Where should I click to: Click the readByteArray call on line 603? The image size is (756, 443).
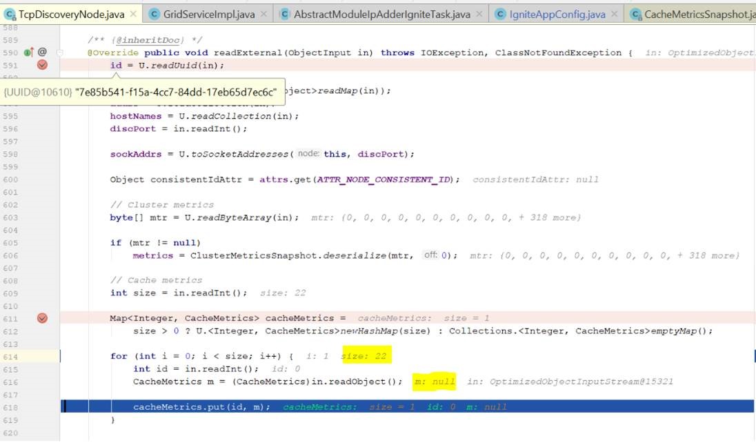(235, 217)
